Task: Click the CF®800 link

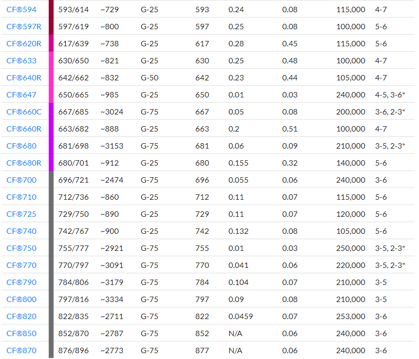Action: (x=21, y=300)
